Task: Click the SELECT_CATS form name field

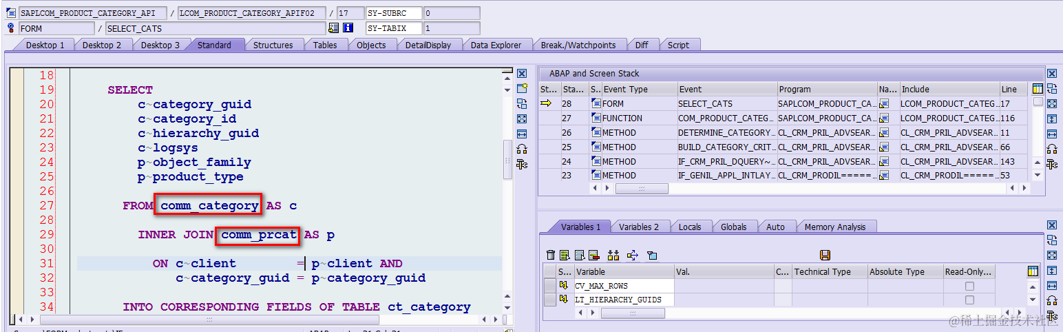Action: 215,28
